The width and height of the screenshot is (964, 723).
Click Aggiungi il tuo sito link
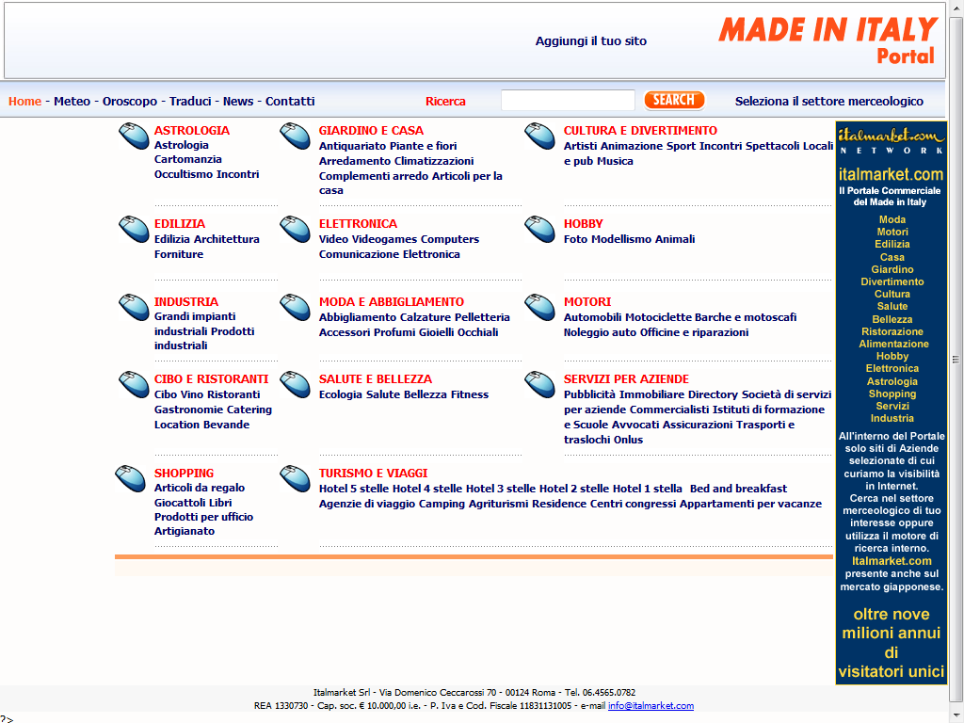591,41
